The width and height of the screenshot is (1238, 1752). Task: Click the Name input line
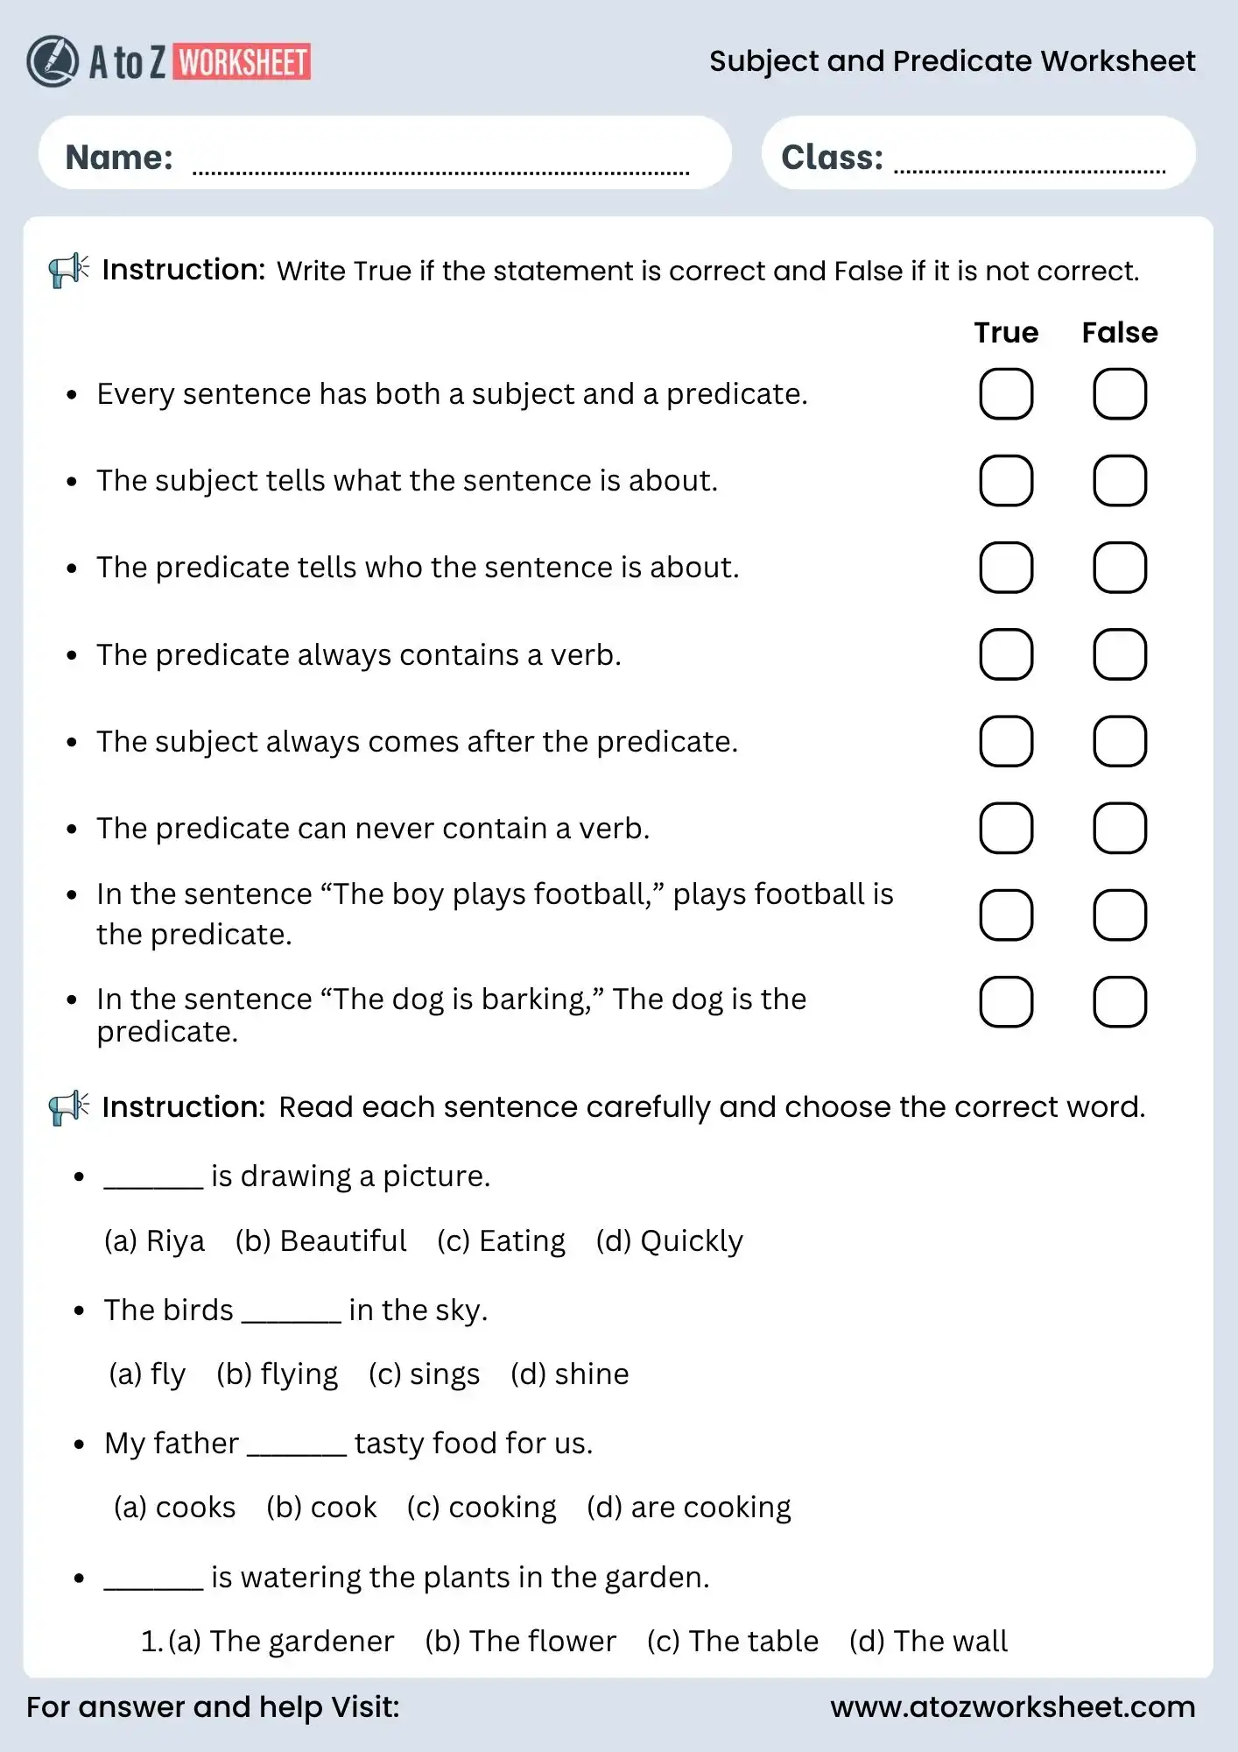pyautogui.click(x=440, y=165)
